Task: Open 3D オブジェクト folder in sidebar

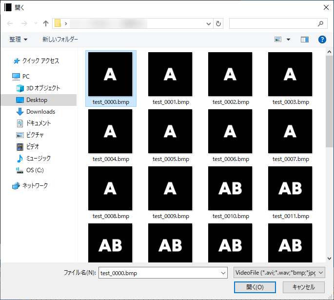Action: click(43, 88)
